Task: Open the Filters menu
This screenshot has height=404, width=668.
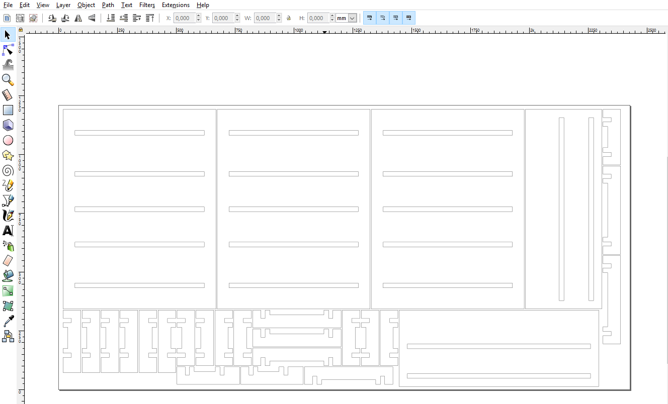Action: [147, 5]
